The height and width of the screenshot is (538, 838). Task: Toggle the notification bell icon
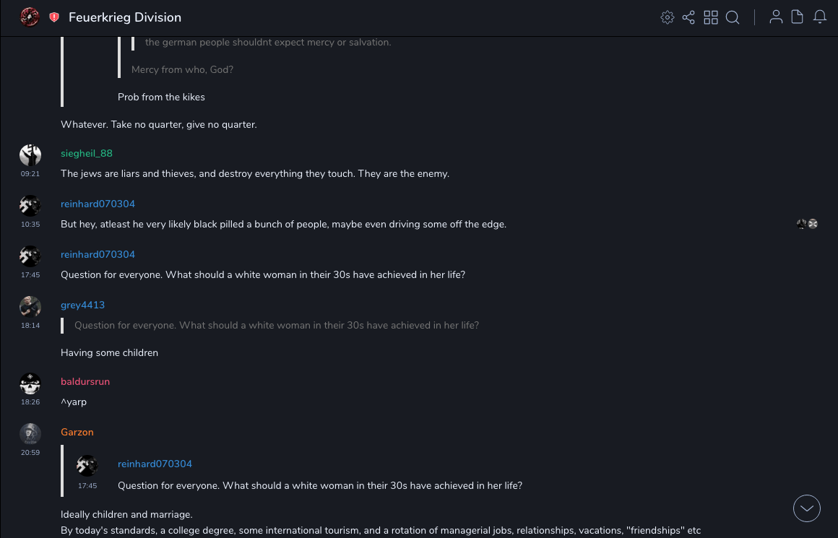click(x=820, y=17)
